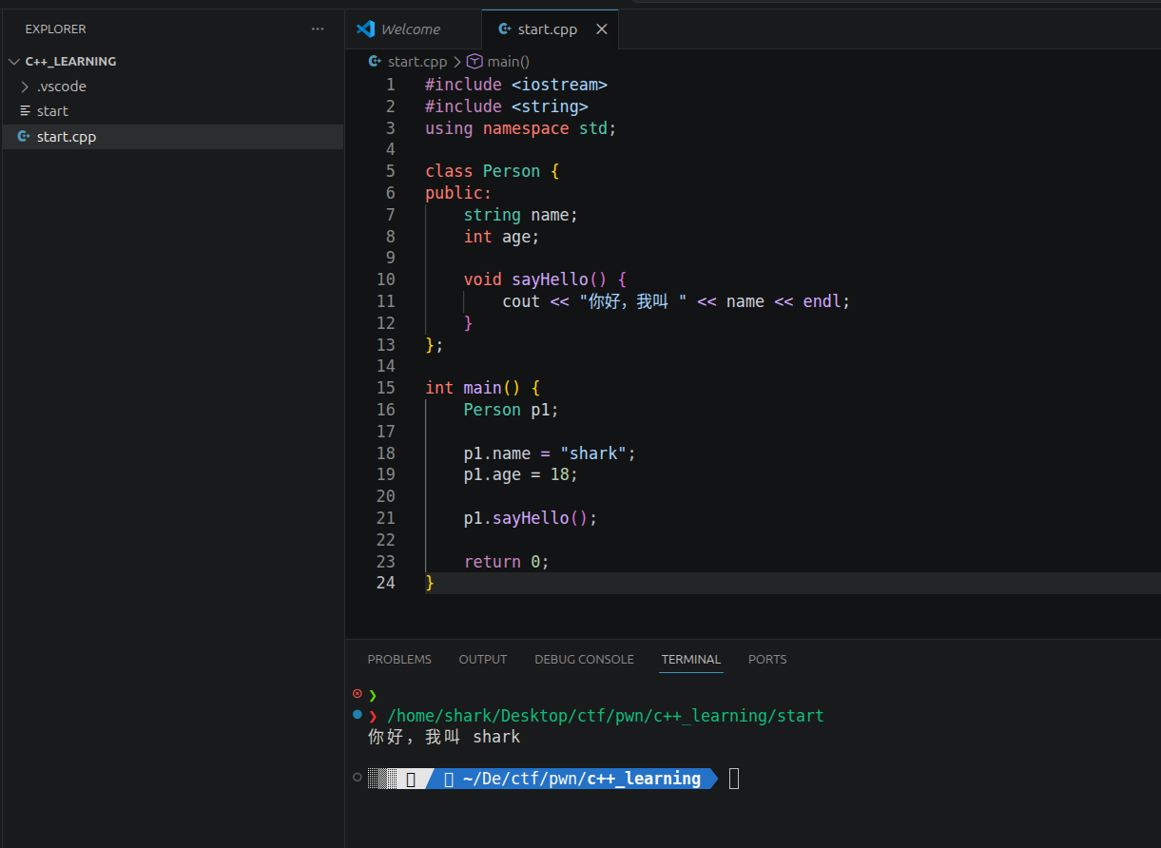Click the blue command-success marker in terminal

point(358,714)
